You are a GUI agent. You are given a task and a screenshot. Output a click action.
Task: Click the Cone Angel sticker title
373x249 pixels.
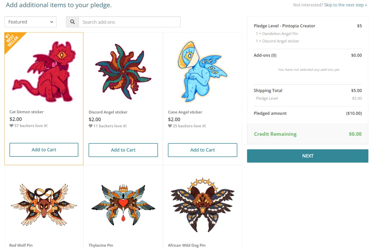click(x=185, y=112)
